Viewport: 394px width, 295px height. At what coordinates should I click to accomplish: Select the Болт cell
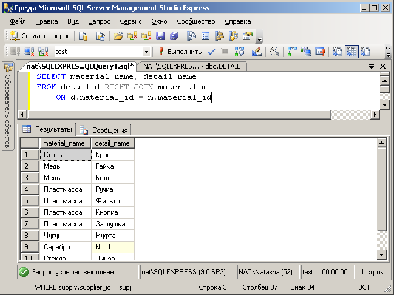(x=112, y=178)
